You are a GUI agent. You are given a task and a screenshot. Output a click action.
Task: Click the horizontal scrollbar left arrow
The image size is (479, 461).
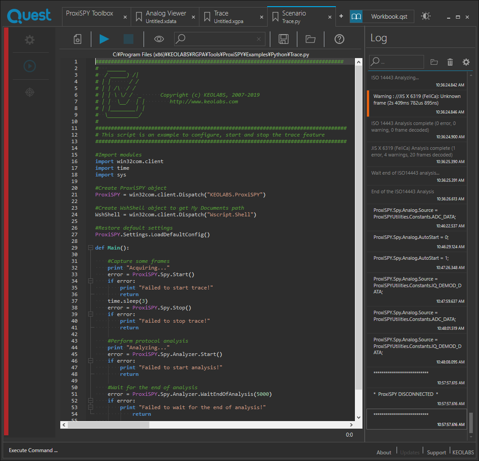click(64, 425)
